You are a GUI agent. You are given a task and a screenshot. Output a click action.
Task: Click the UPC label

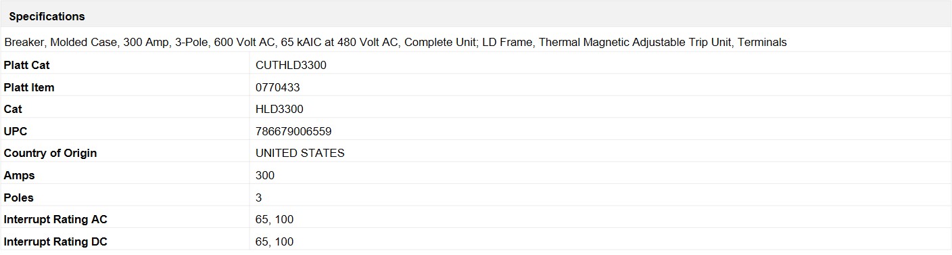[x=16, y=131]
